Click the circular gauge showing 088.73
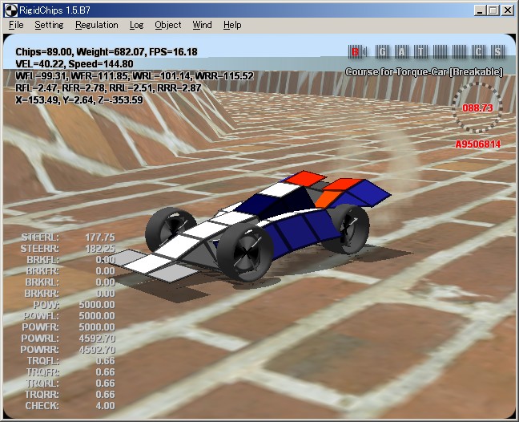Screen dimensions: 519x422 coord(477,108)
